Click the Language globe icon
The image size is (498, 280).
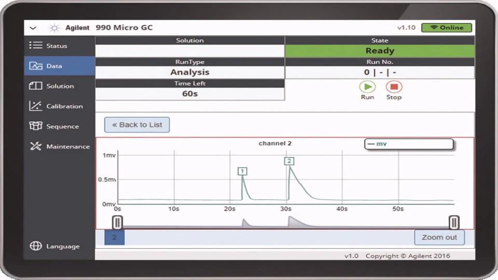(35, 246)
